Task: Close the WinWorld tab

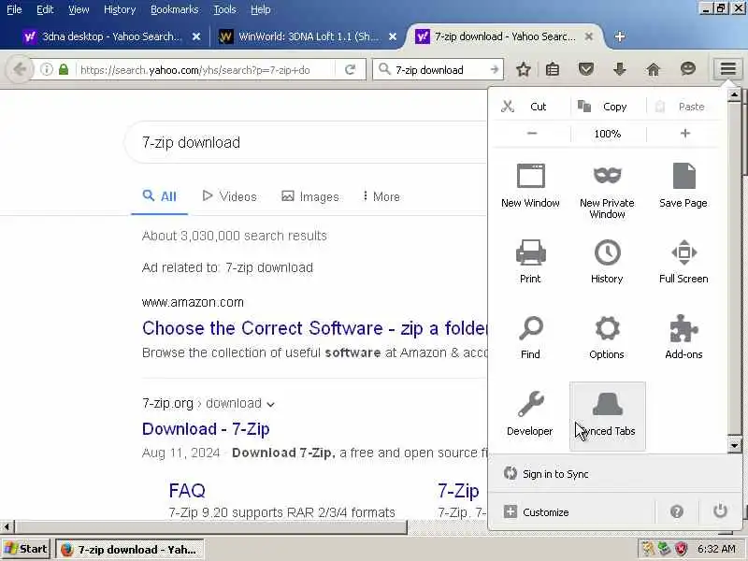Action: point(392,36)
